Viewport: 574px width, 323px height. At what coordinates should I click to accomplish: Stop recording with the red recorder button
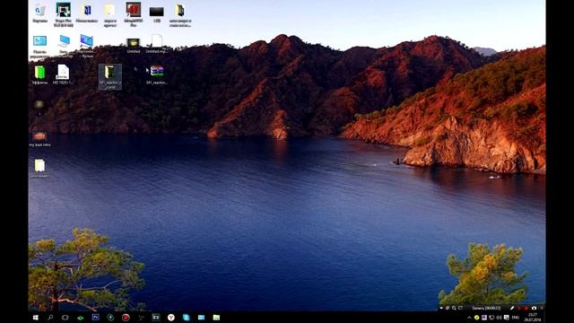(526, 309)
